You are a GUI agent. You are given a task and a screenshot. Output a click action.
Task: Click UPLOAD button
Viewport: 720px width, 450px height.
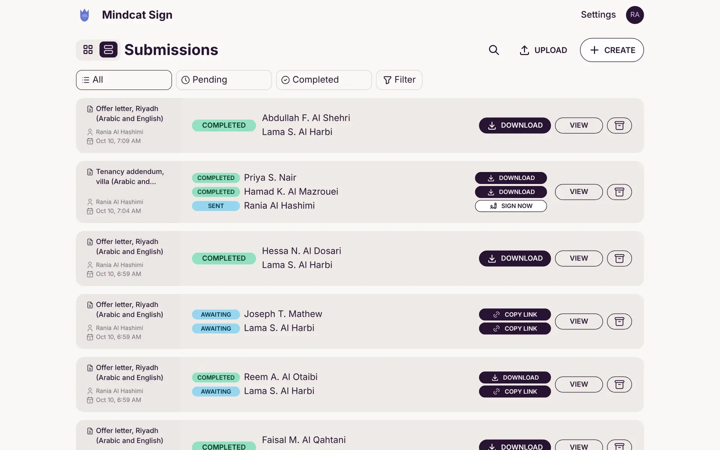543,50
